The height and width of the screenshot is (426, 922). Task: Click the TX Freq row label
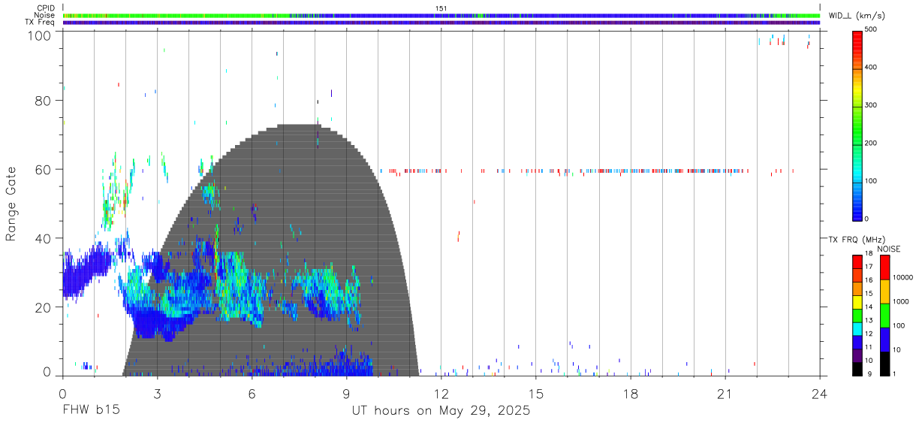pyautogui.click(x=40, y=22)
